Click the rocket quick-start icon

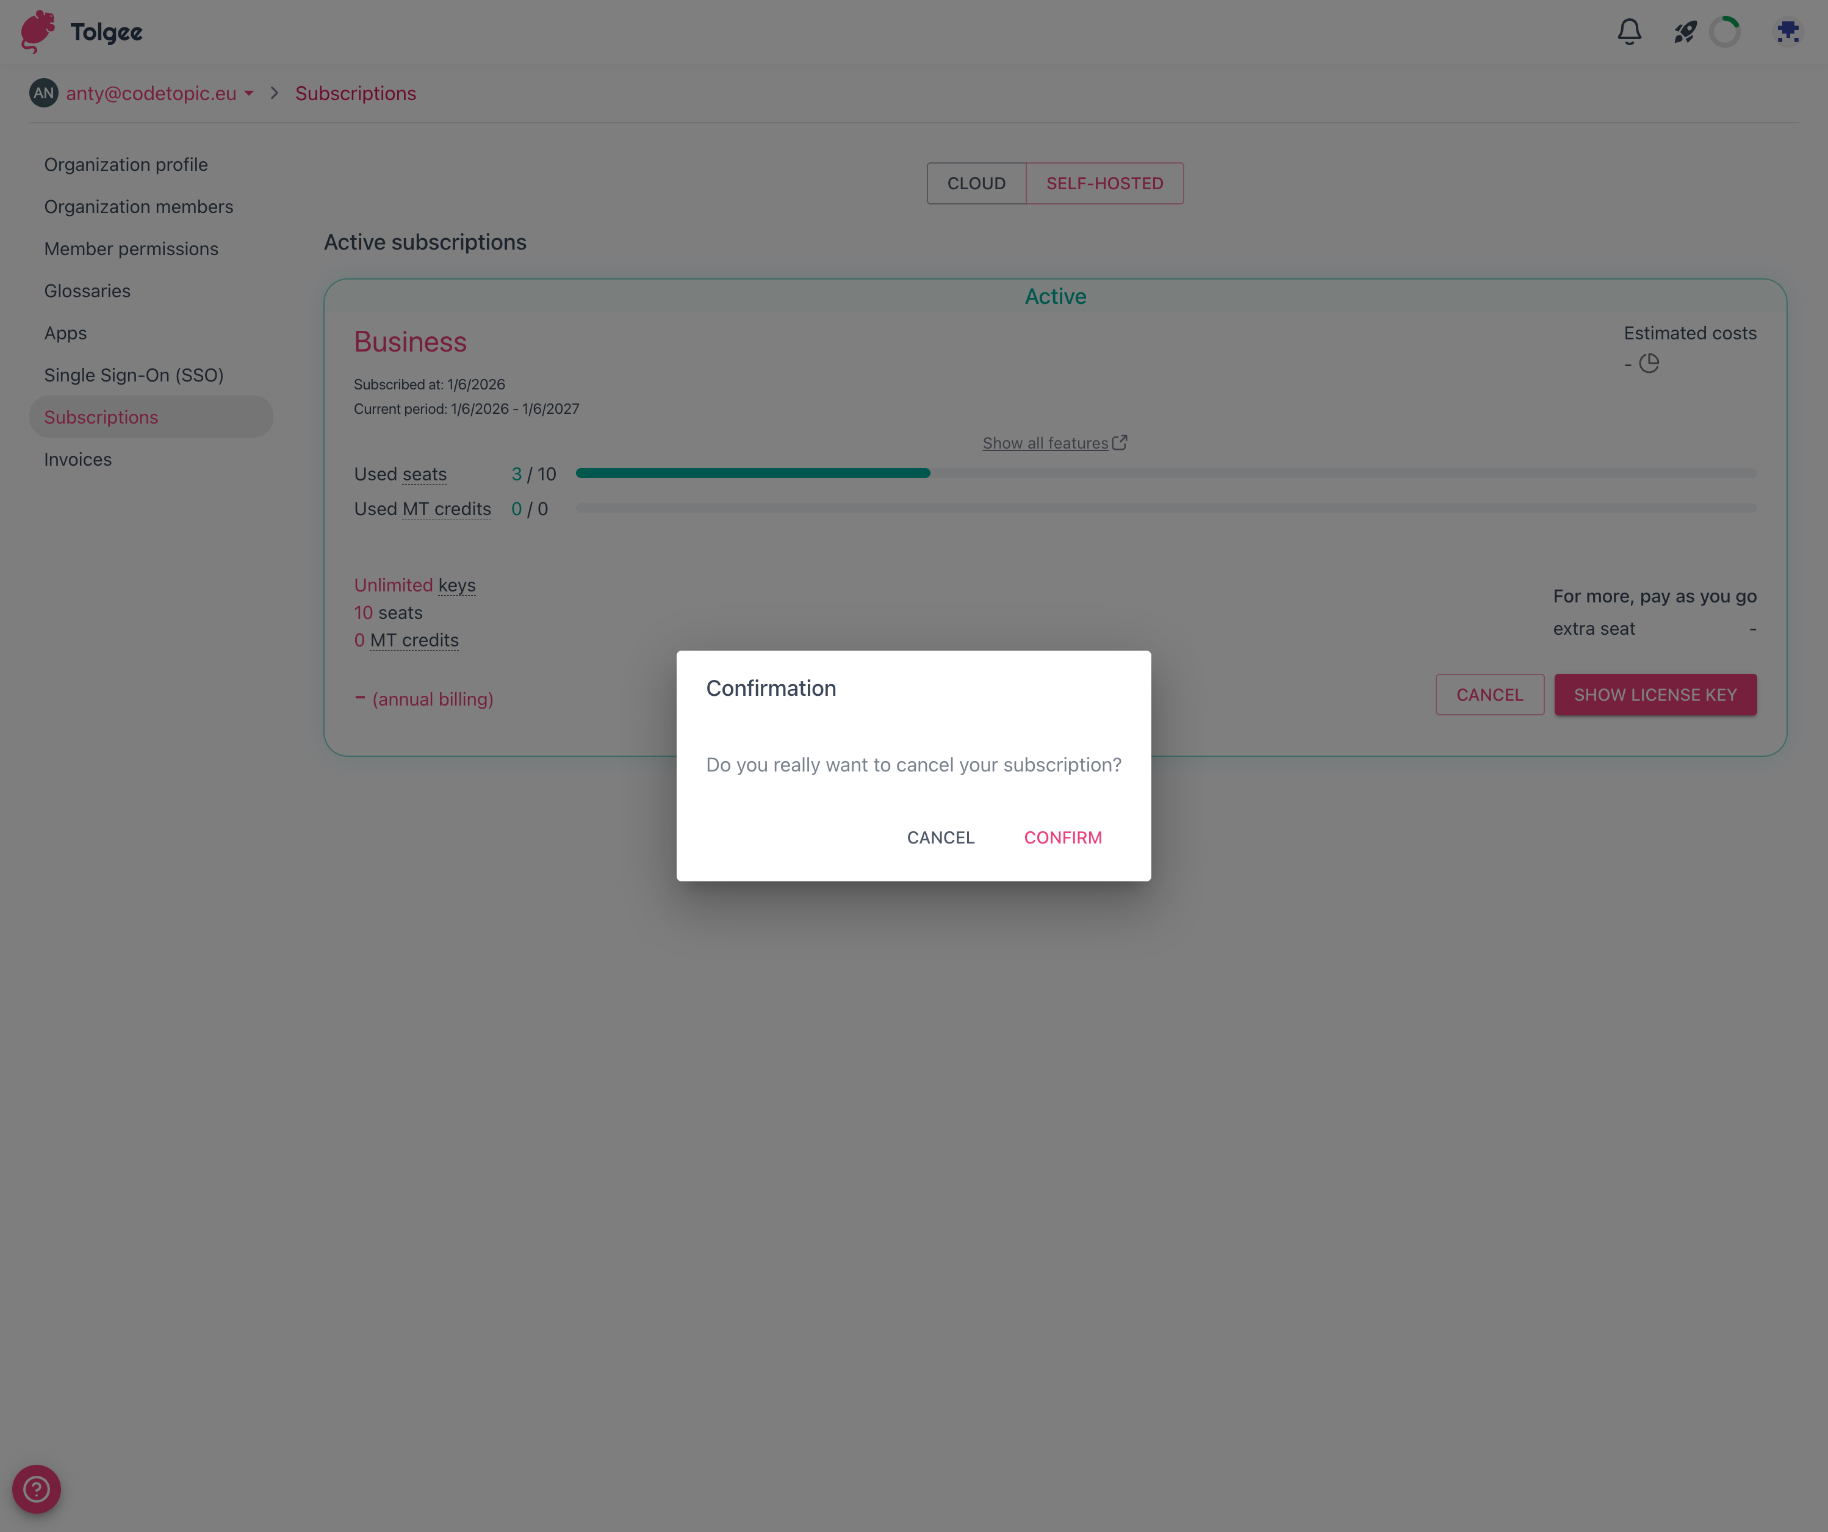tap(1685, 32)
